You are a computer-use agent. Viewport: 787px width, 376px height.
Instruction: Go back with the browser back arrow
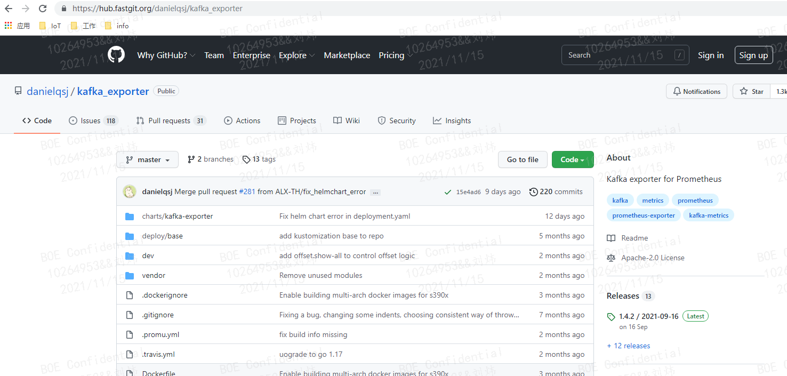click(9, 9)
